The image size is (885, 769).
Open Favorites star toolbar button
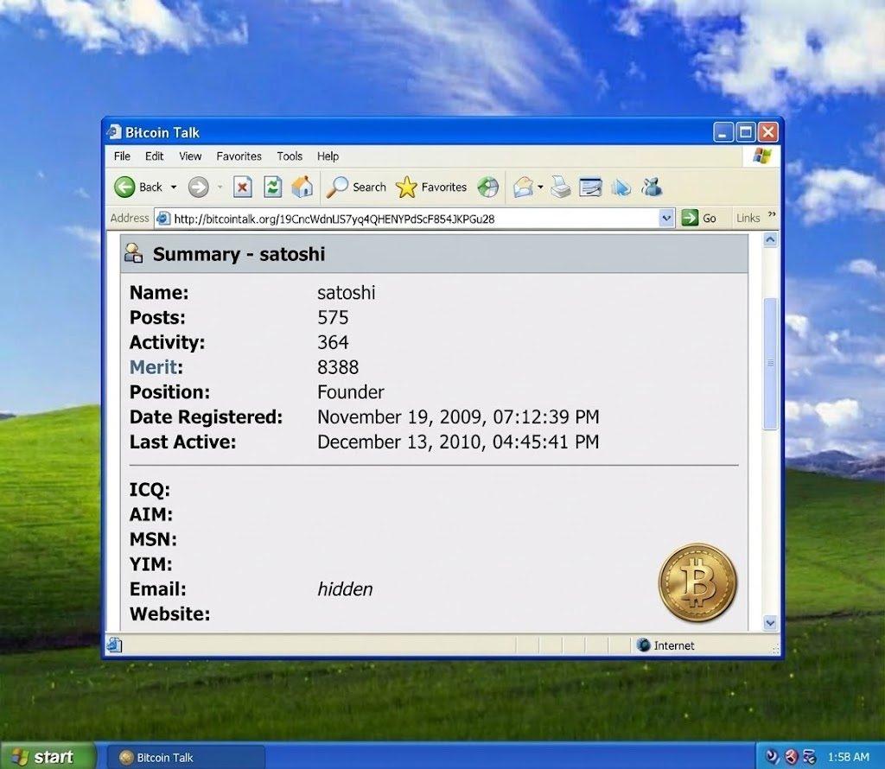431,187
